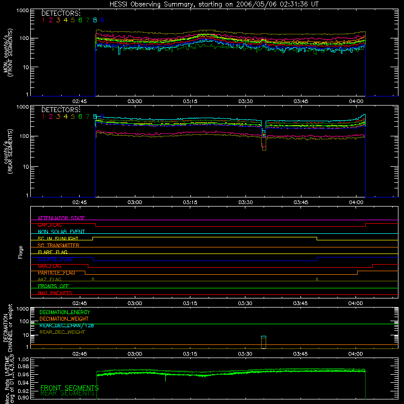Select bright green detector number 6 in the rear segments legend
Image resolution: width=404 pixels, height=404 pixels.
click(x=80, y=117)
